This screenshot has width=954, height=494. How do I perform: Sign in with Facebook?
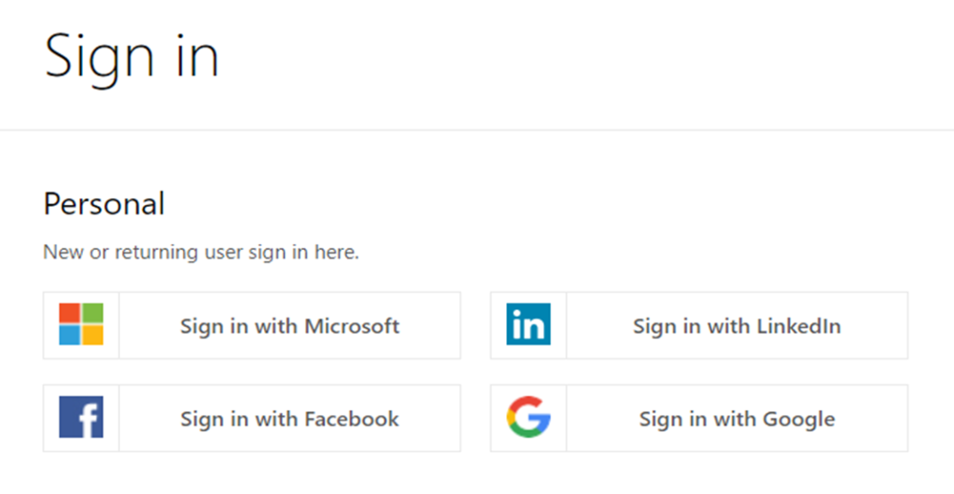click(x=290, y=418)
